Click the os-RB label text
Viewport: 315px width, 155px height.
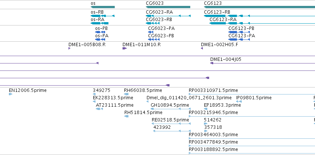tap(97, 12)
